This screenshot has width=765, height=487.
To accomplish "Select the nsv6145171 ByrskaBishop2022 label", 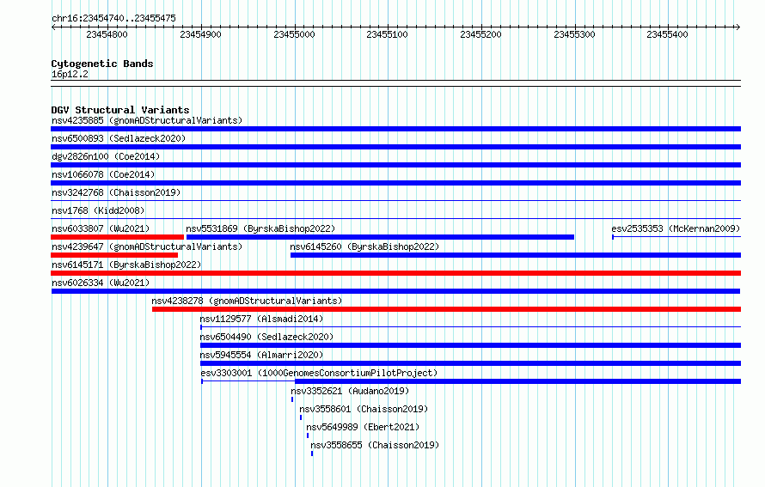I will 126,265.
